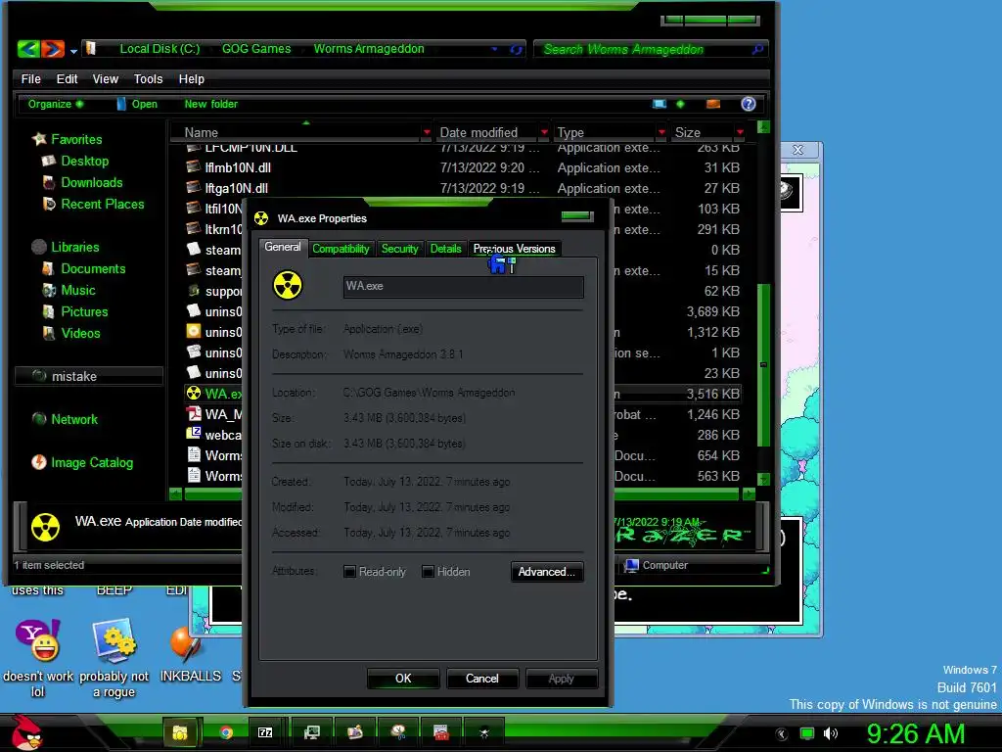
Task: Open the Tools menu in Explorer
Action: coord(149,78)
